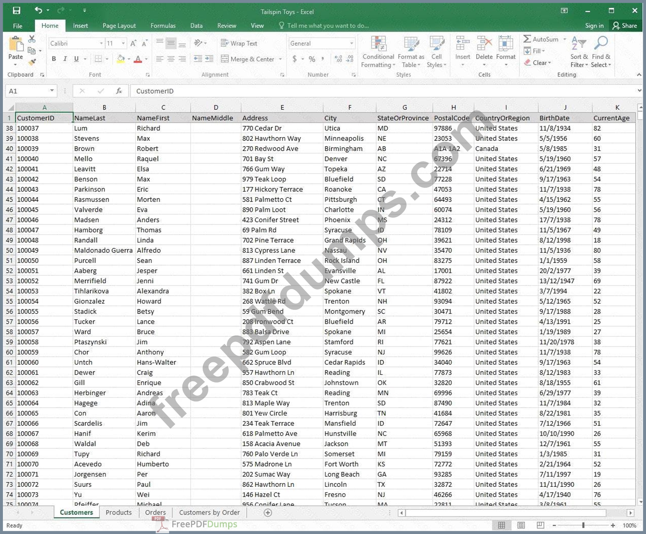
Task: Click Merge & Center button
Action: (x=248, y=59)
